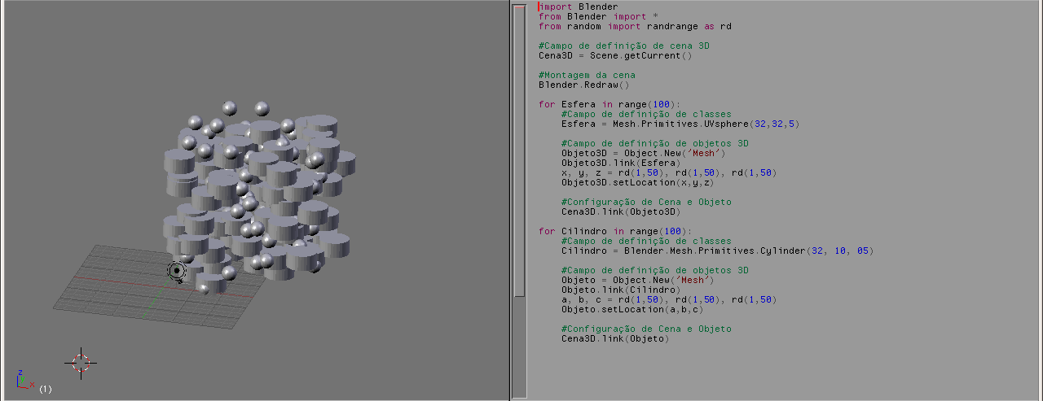Click the 'Objeto.setLocation(a,b,c)' line

pos(632,309)
